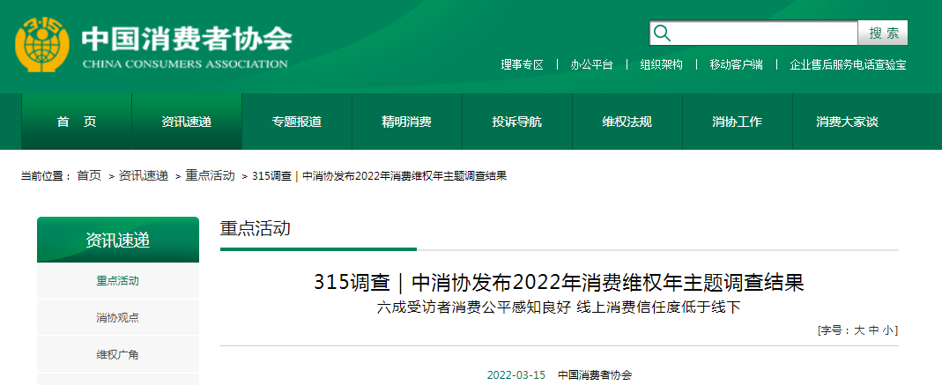Image resolution: width=942 pixels, height=385 pixels.
Task: Click the magnifier icon in search box
Action: [662, 33]
